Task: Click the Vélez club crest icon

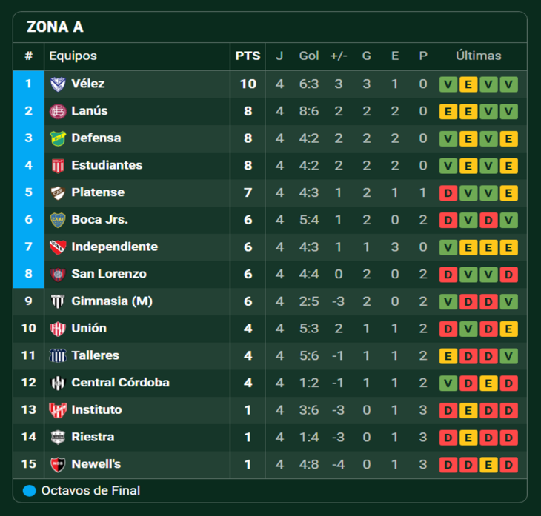Action: [x=58, y=84]
